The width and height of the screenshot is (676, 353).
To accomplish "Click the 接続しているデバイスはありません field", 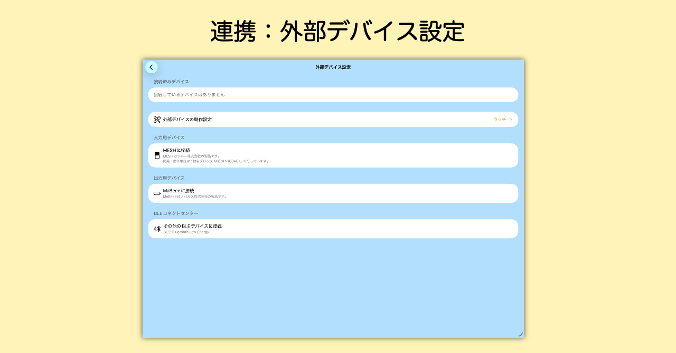I will click(333, 95).
